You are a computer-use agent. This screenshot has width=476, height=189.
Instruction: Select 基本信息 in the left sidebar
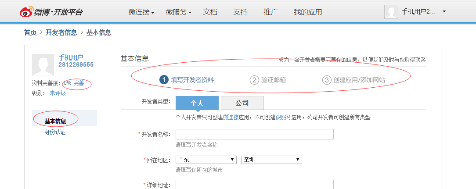click(x=65, y=118)
